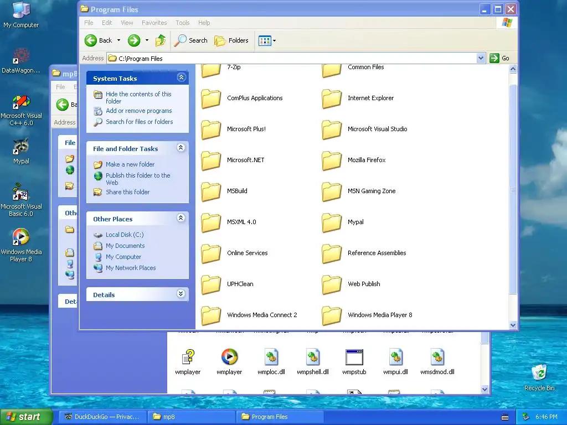
Task: Click the Program Files scrollbar down arrow
Action: pyautogui.click(x=513, y=325)
